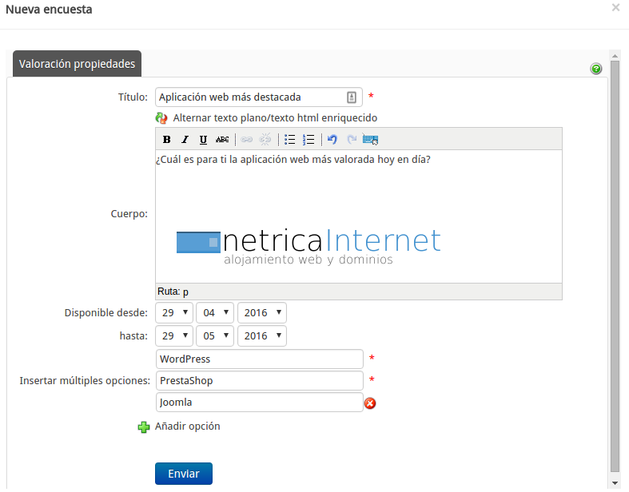Open the 'hasta' month dropdown showing 05
The image size is (629, 492).
[x=215, y=336]
